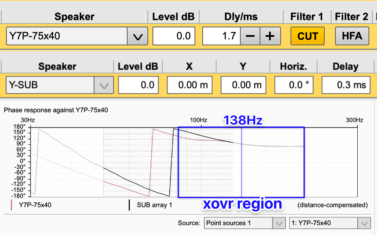Click the Phase response against Y7P-75x40 title
Screen dimensions: 377x235
point(56,110)
